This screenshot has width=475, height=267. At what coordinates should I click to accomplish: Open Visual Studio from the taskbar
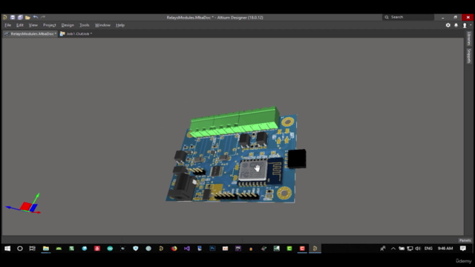pos(187,248)
